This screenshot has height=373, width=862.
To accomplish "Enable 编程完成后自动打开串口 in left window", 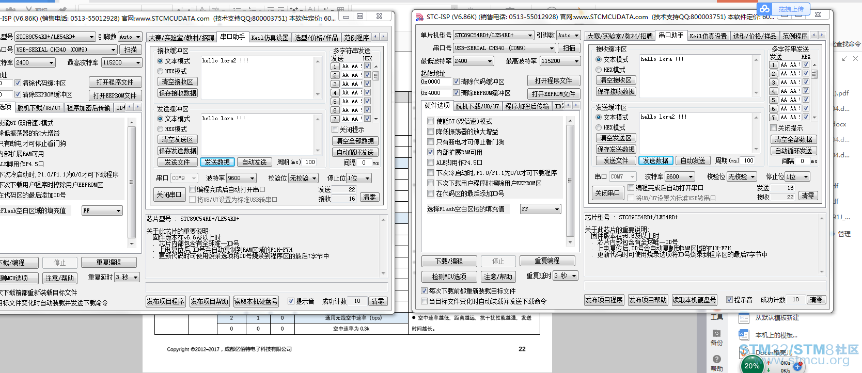I will click(x=192, y=189).
